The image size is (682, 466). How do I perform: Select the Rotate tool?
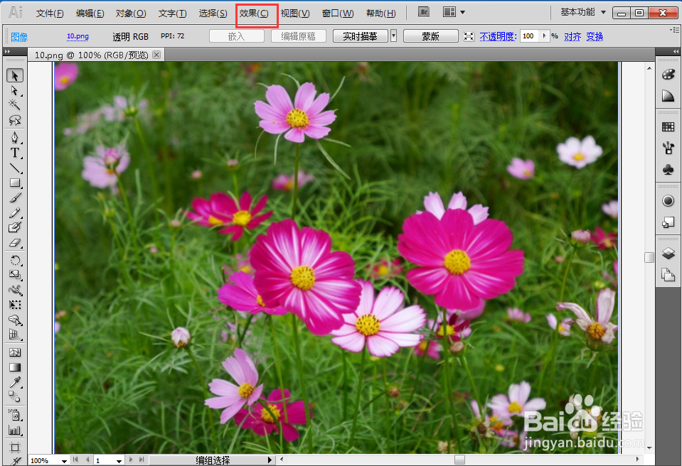click(x=15, y=261)
